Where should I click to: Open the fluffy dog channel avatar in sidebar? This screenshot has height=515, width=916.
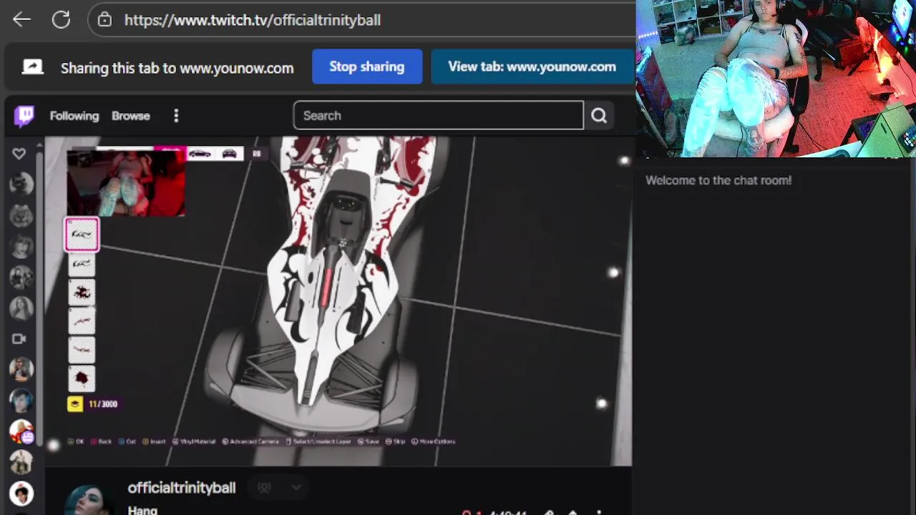(21, 215)
